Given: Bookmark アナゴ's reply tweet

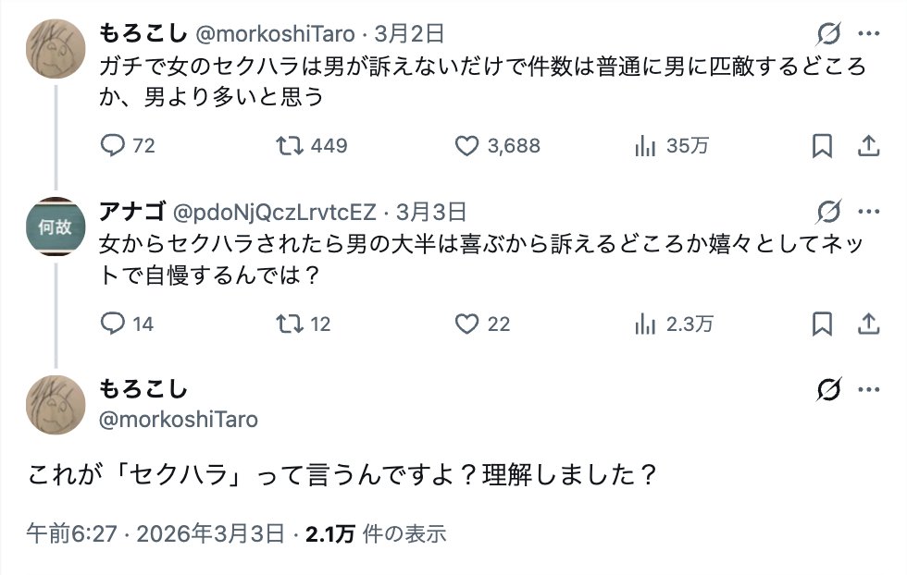Looking at the screenshot, I should click(822, 323).
